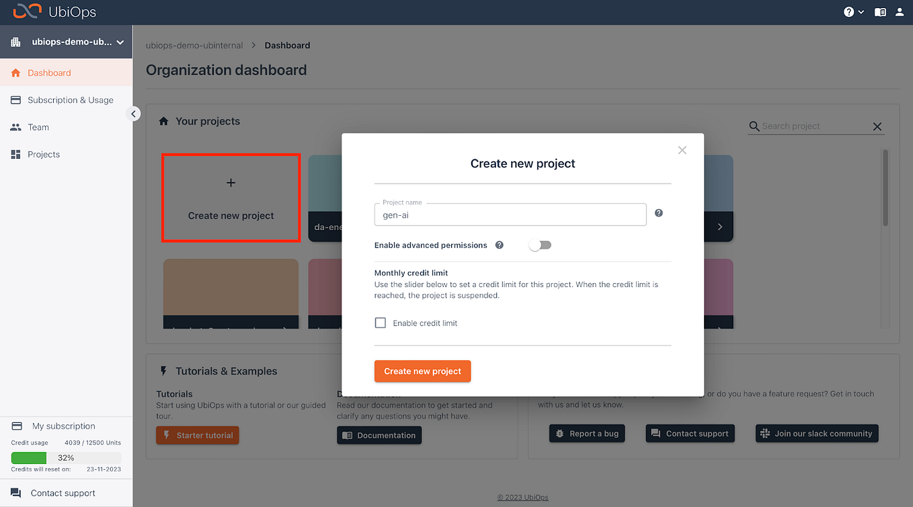Enable the credit limit checkbox
The image size is (913, 507).
(381, 323)
